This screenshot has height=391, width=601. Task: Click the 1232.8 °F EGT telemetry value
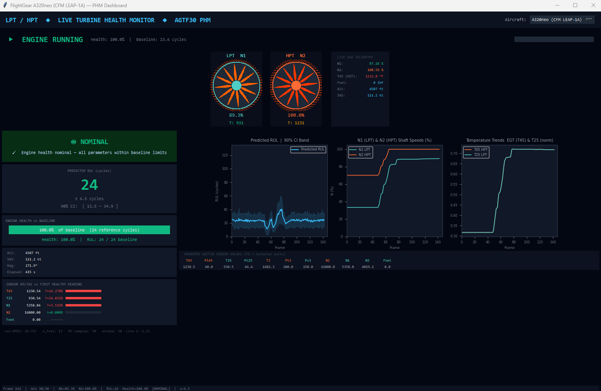click(374, 76)
